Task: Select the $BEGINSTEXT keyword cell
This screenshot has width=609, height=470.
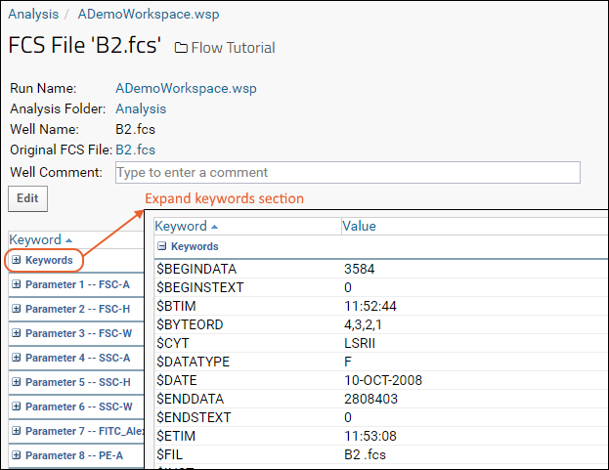Action: tap(200, 287)
